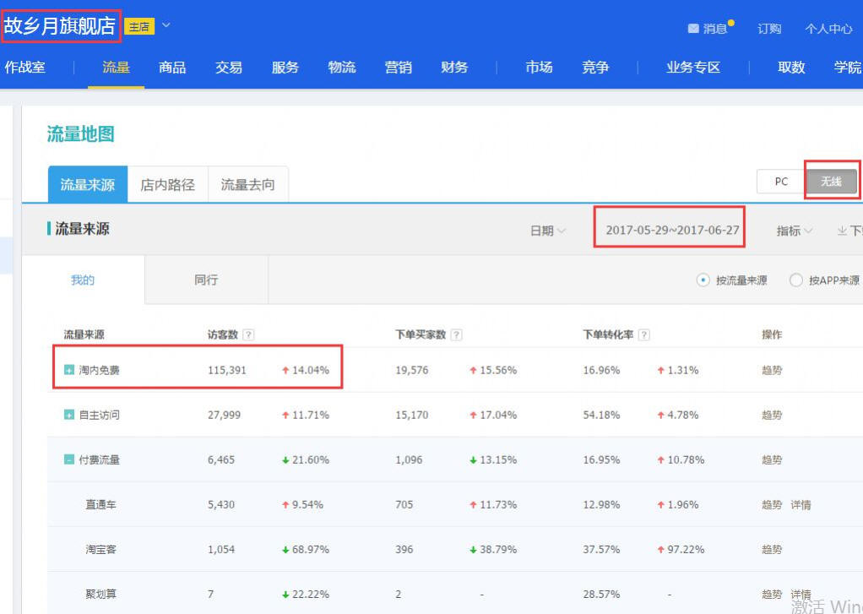The image size is (863, 614).
Task: Select the 流量来源 tab
Action: click(x=88, y=184)
